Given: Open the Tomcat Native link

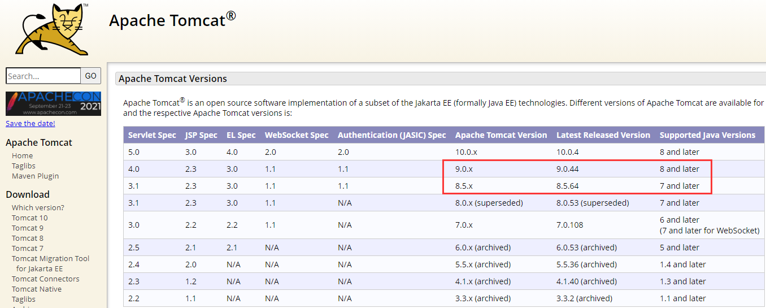Looking at the screenshot, I should click(x=37, y=289).
